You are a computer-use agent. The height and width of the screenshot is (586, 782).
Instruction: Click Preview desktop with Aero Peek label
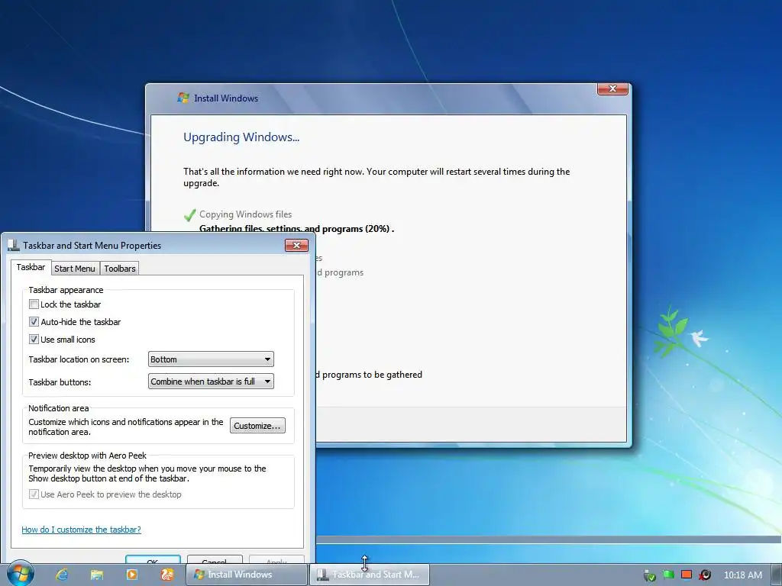[x=87, y=456]
